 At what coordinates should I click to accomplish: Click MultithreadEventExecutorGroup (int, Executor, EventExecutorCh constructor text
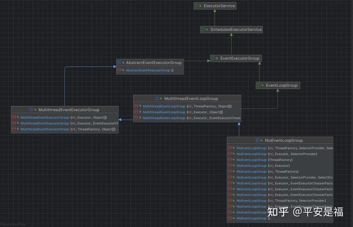[x=69, y=123]
